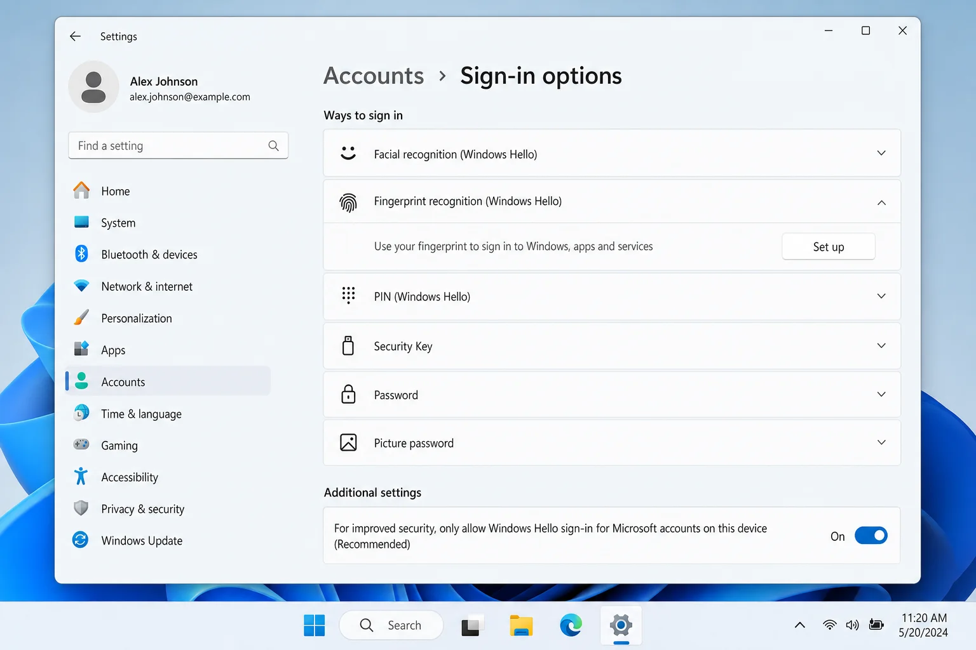
Task: Click the Time & language globe clock icon
Action: pyautogui.click(x=81, y=413)
